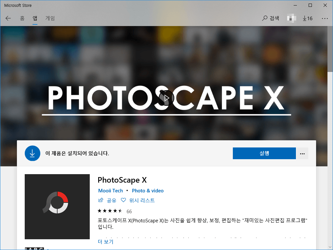Expand description with 더 보기
This screenshot has width=333, height=250.
pyautogui.click(x=106, y=242)
